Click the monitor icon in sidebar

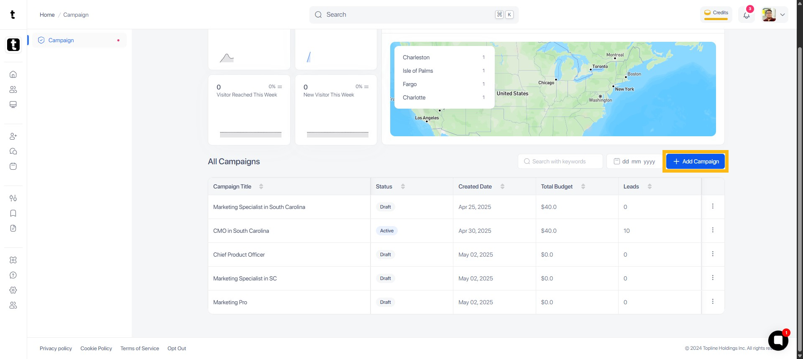pos(13,104)
